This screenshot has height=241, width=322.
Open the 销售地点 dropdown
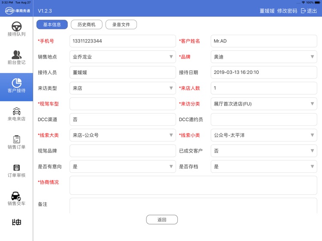(123, 57)
